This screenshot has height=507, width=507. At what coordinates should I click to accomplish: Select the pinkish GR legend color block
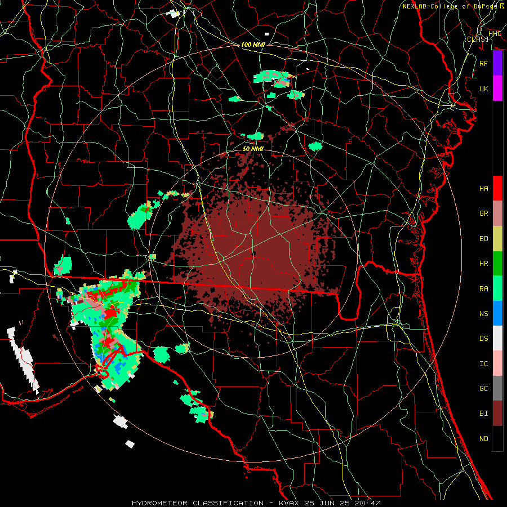[x=497, y=214]
